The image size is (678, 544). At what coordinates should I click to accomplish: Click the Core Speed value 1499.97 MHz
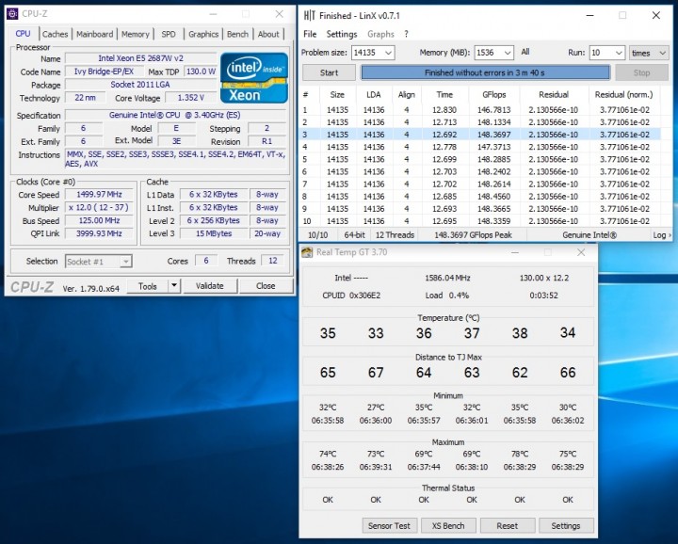[99, 195]
